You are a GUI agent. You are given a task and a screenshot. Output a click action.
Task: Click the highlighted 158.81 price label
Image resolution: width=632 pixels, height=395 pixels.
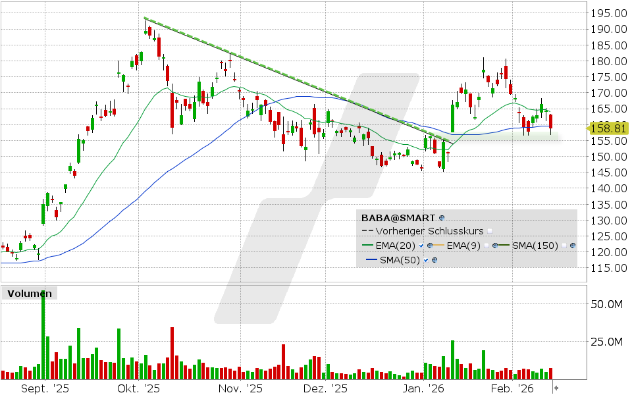tap(609, 129)
